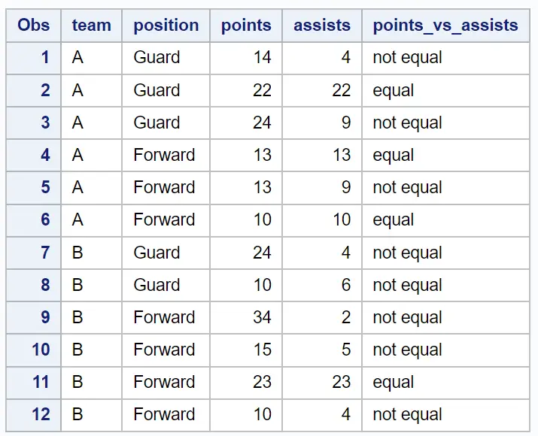Screen dimensions: 538x436
Task: Select team A cell in row 3
Action: (x=78, y=123)
